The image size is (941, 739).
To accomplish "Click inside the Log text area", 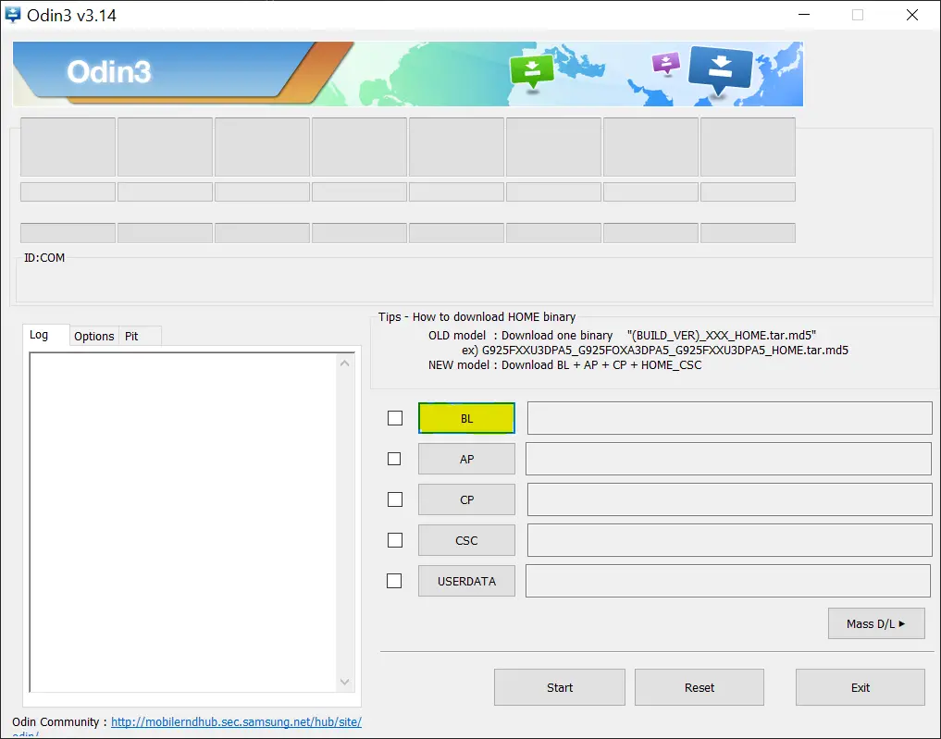I will (x=183, y=522).
